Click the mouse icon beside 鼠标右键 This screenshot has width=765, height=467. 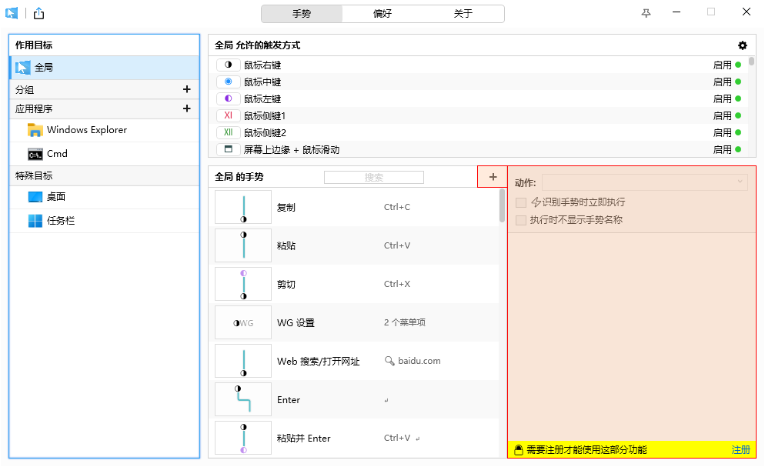click(x=228, y=65)
